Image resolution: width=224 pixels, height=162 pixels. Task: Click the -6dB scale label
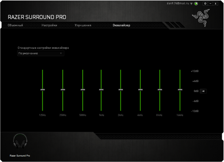pos(196,101)
